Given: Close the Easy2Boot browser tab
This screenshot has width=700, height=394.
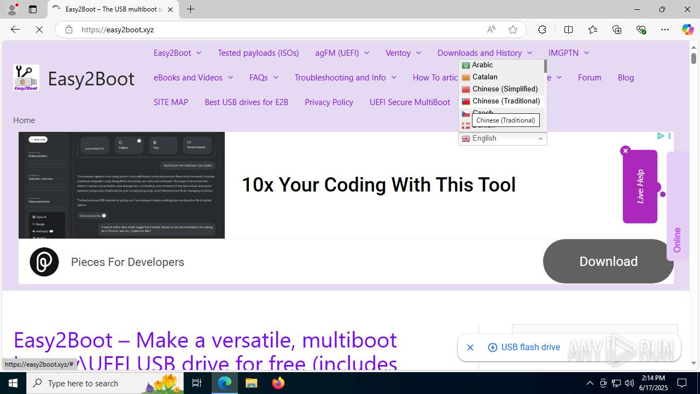Looking at the screenshot, I should [171, 9].
